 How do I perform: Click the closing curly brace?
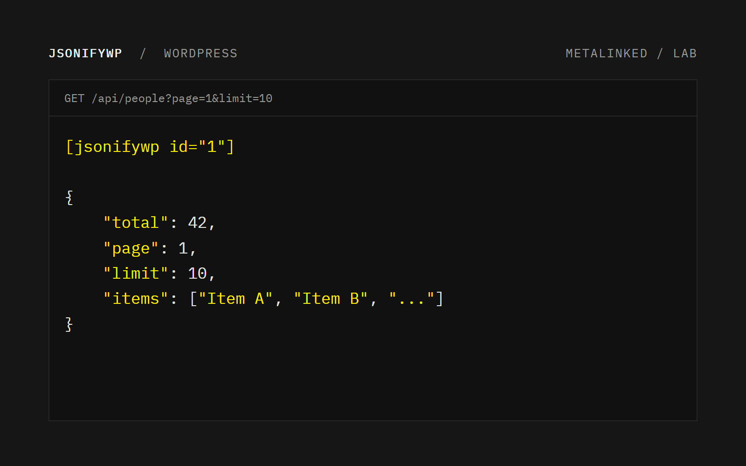pyautogui.click(x=69, y=324)
